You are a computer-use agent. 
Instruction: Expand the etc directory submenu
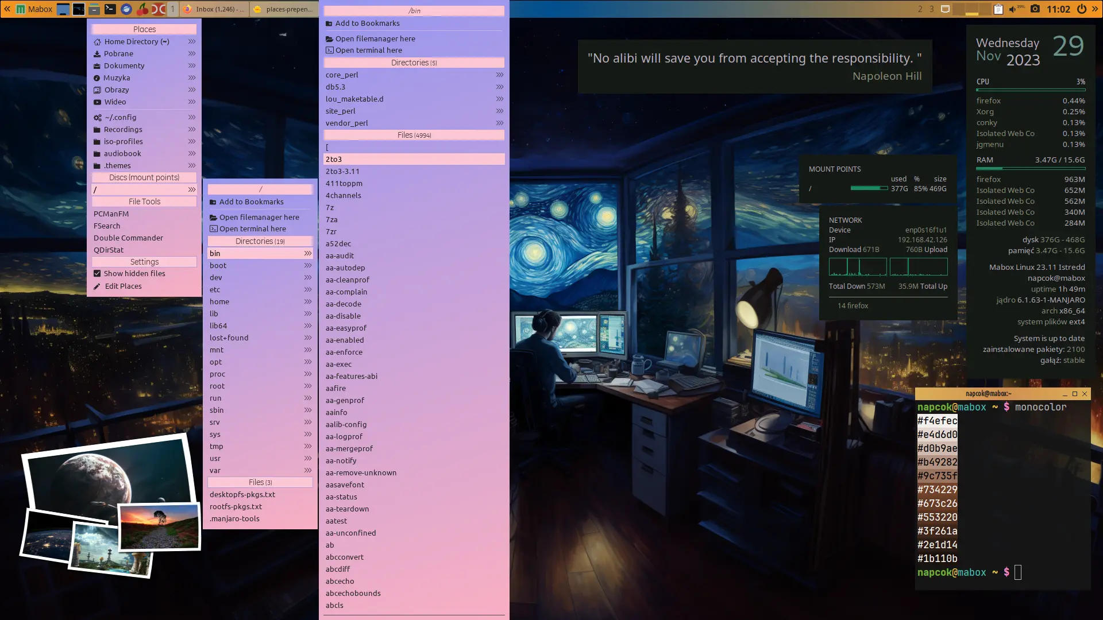260,289
